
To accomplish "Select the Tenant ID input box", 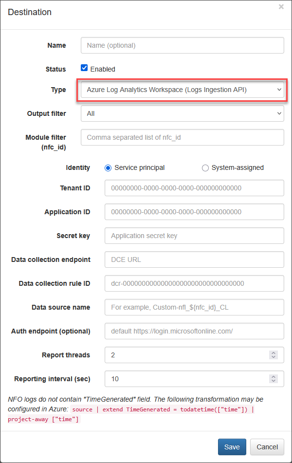I will pos(194,188).
